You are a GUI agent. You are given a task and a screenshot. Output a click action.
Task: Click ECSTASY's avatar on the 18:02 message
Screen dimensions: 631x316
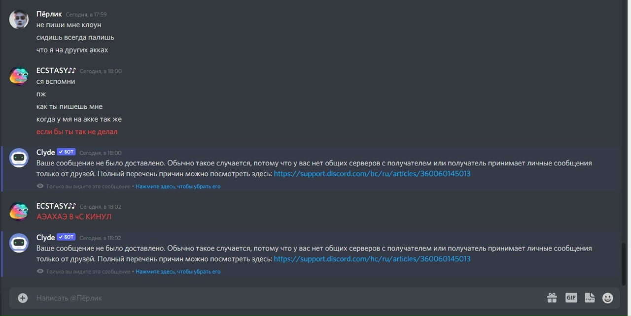[19, 212]
